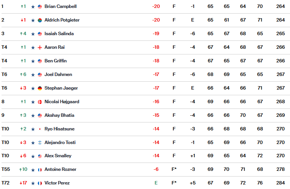Click the German flag beside Stephan Jaeger

tap(40, 88)
